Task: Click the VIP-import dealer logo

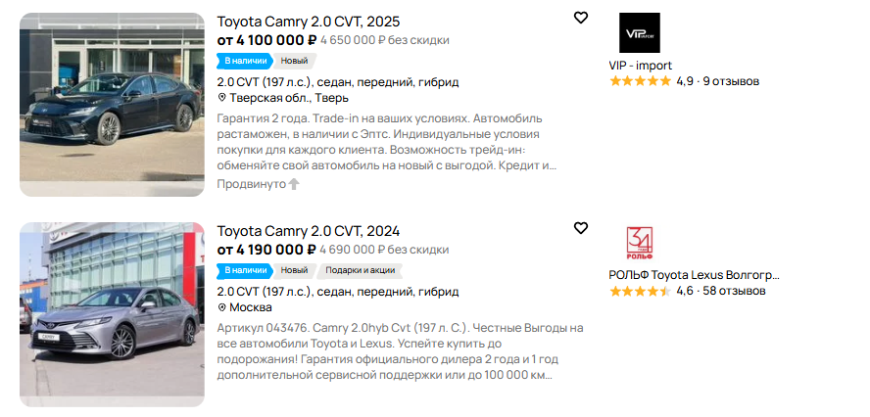Action: 640,33
